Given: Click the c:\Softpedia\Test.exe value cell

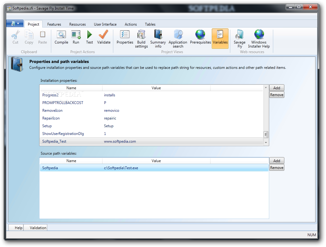Looking at the screenshot, I should tap(121, 168).
